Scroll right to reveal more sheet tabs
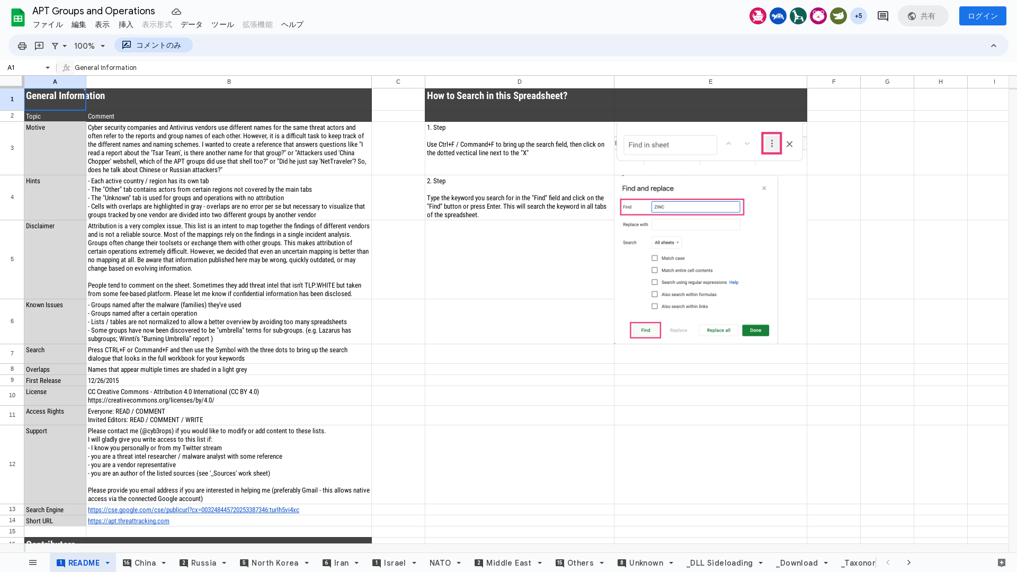This screenshot has width=1017, height=572. [x=909, y=562]
